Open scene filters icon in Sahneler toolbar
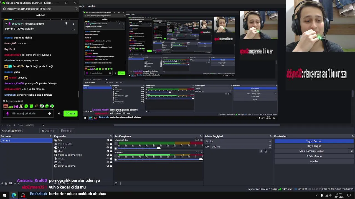 tap(10, 183)
